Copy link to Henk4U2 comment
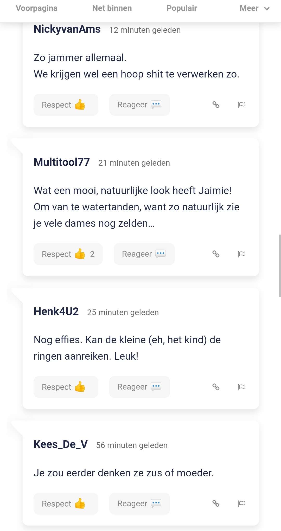 pyautogui.click(x=216, y=387)
